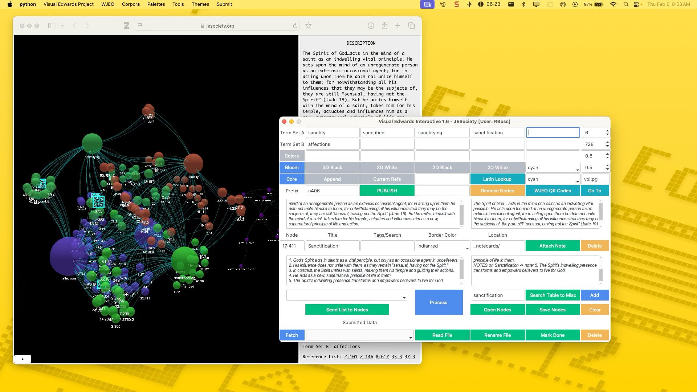Click the scrollbar of the numbered summary text box

[x=461, y=270]
